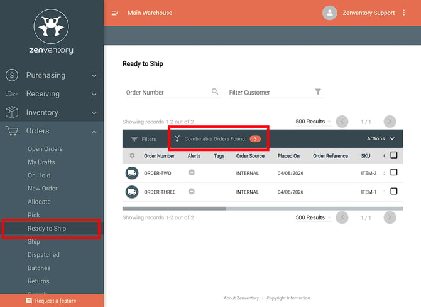Image resolution: width=421 pixels, height=307 pixels.
Task: Open Batches in sidebar
Action: pos(39,268)
